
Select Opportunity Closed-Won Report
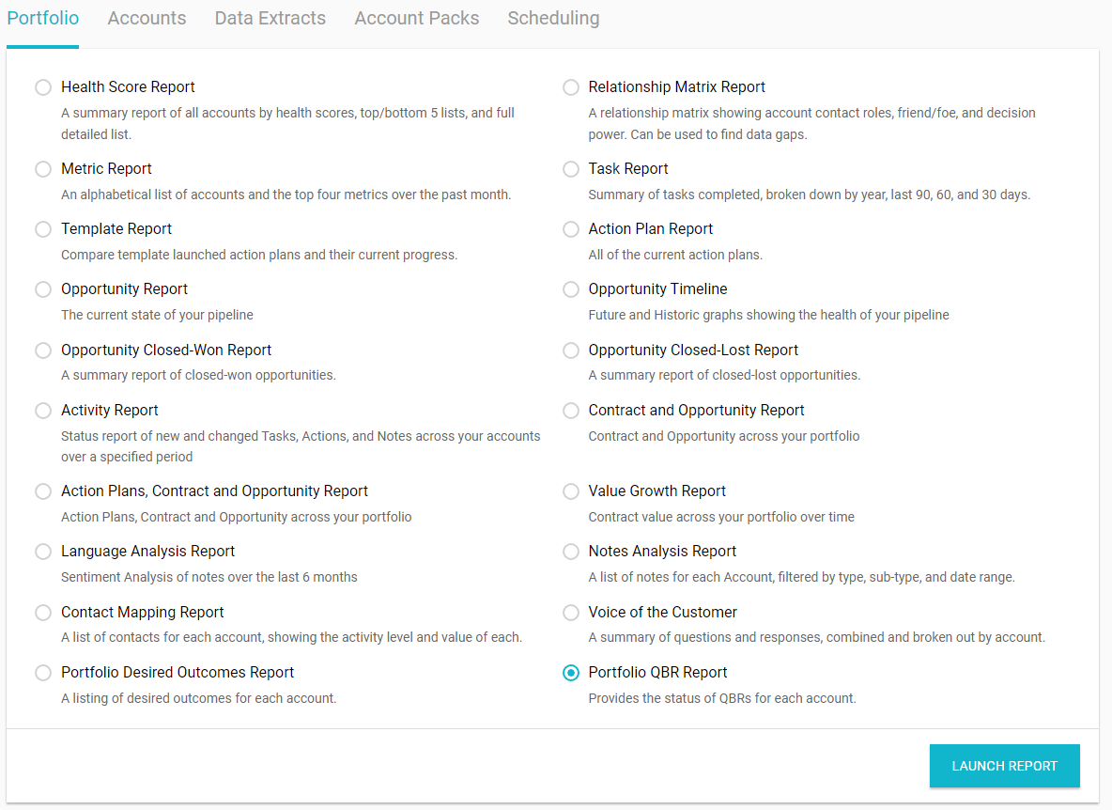coord(43,350)
